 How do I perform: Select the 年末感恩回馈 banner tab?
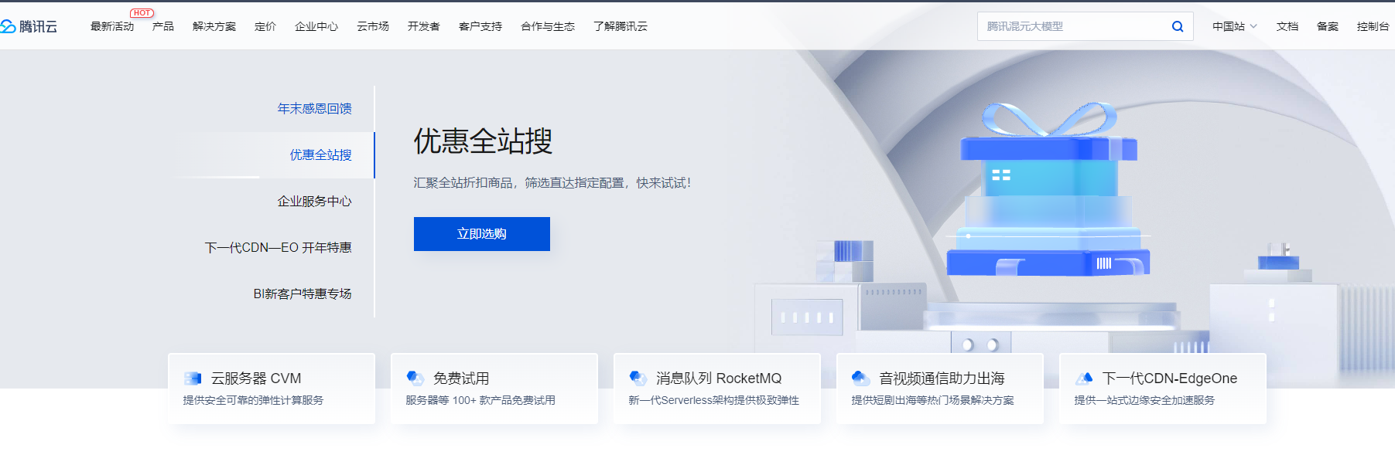[x=314, y=109]
